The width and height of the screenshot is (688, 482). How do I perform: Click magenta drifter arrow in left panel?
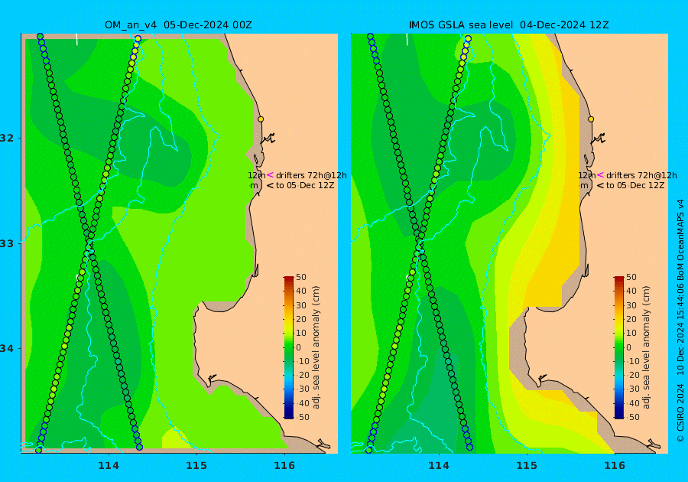point(270,174)
